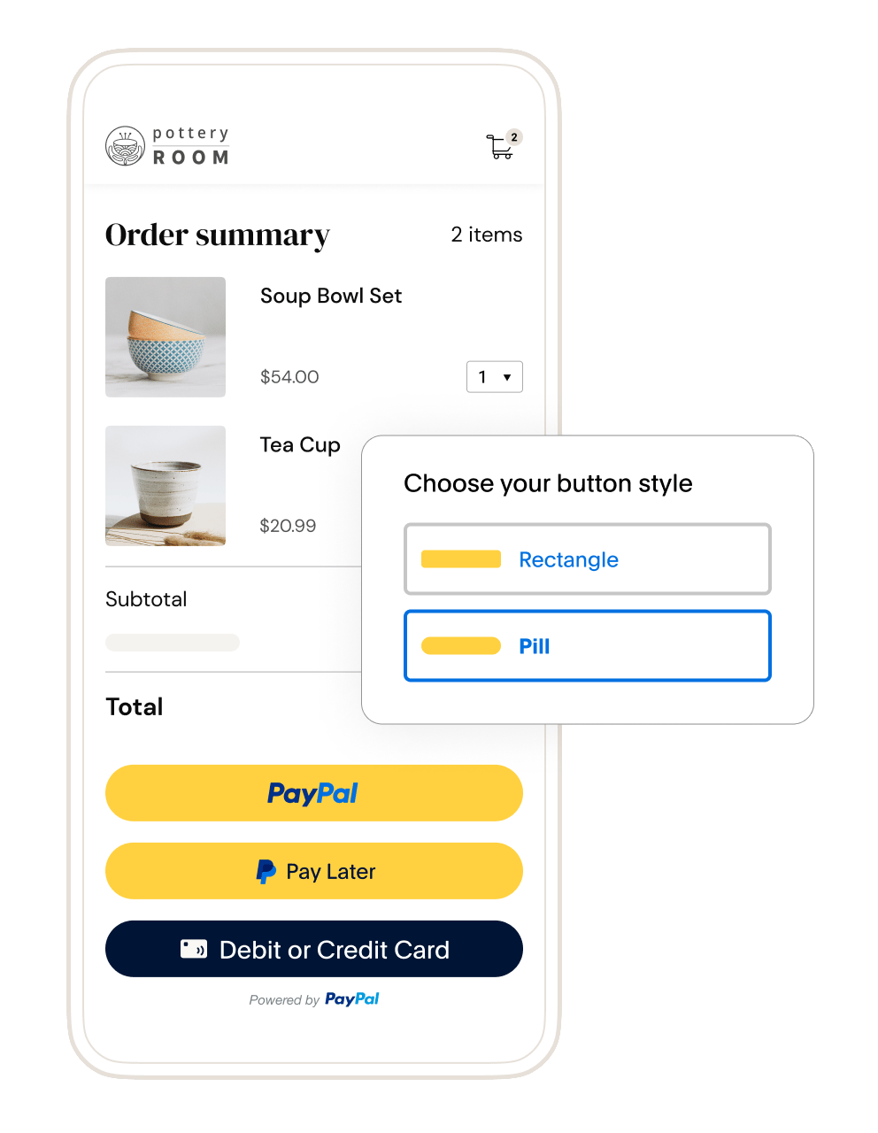Click the Powered by PayPal link
878x1133 pixels.
pyautogui.click(x=314, y=999)
